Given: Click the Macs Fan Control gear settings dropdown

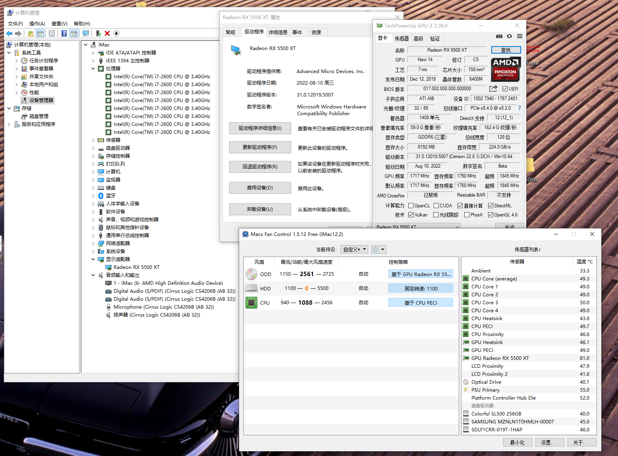Looking at the screenshot, I should [x=379, y=249].
